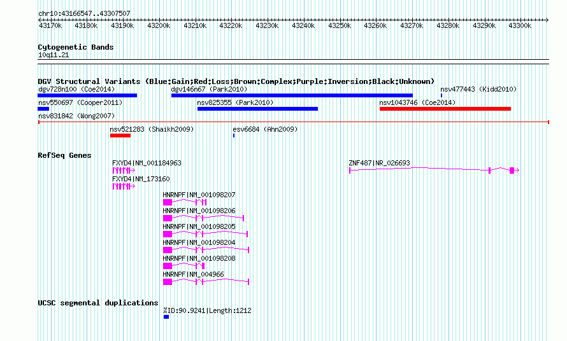Click the nsv477443 (Kidd2010) small blue marker
The height and width of the screenshot is (341, 567).
(441, 95)
